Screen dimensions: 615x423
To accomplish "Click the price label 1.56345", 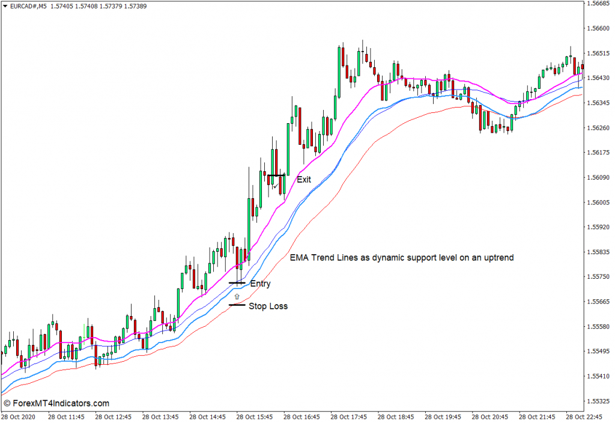I will (x=598, y=103).
